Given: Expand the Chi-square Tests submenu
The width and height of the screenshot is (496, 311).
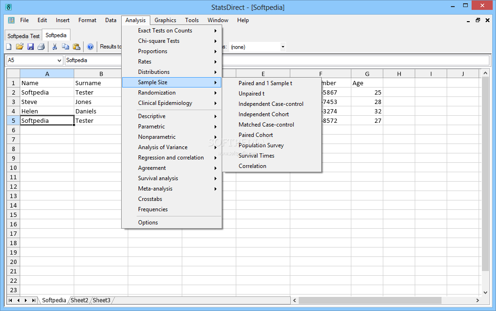Looking at the screenshot, I should [172, 41].
